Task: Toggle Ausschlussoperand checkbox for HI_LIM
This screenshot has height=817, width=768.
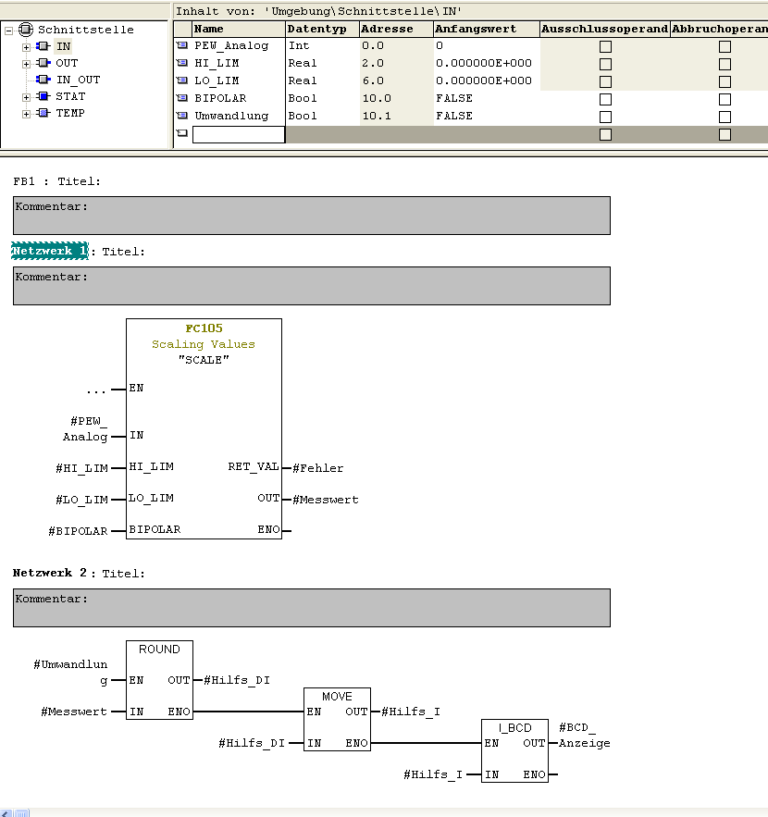Action: pos(605,64)
